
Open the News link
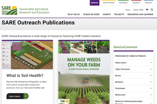pyautogui.click(x=128, y=10)
